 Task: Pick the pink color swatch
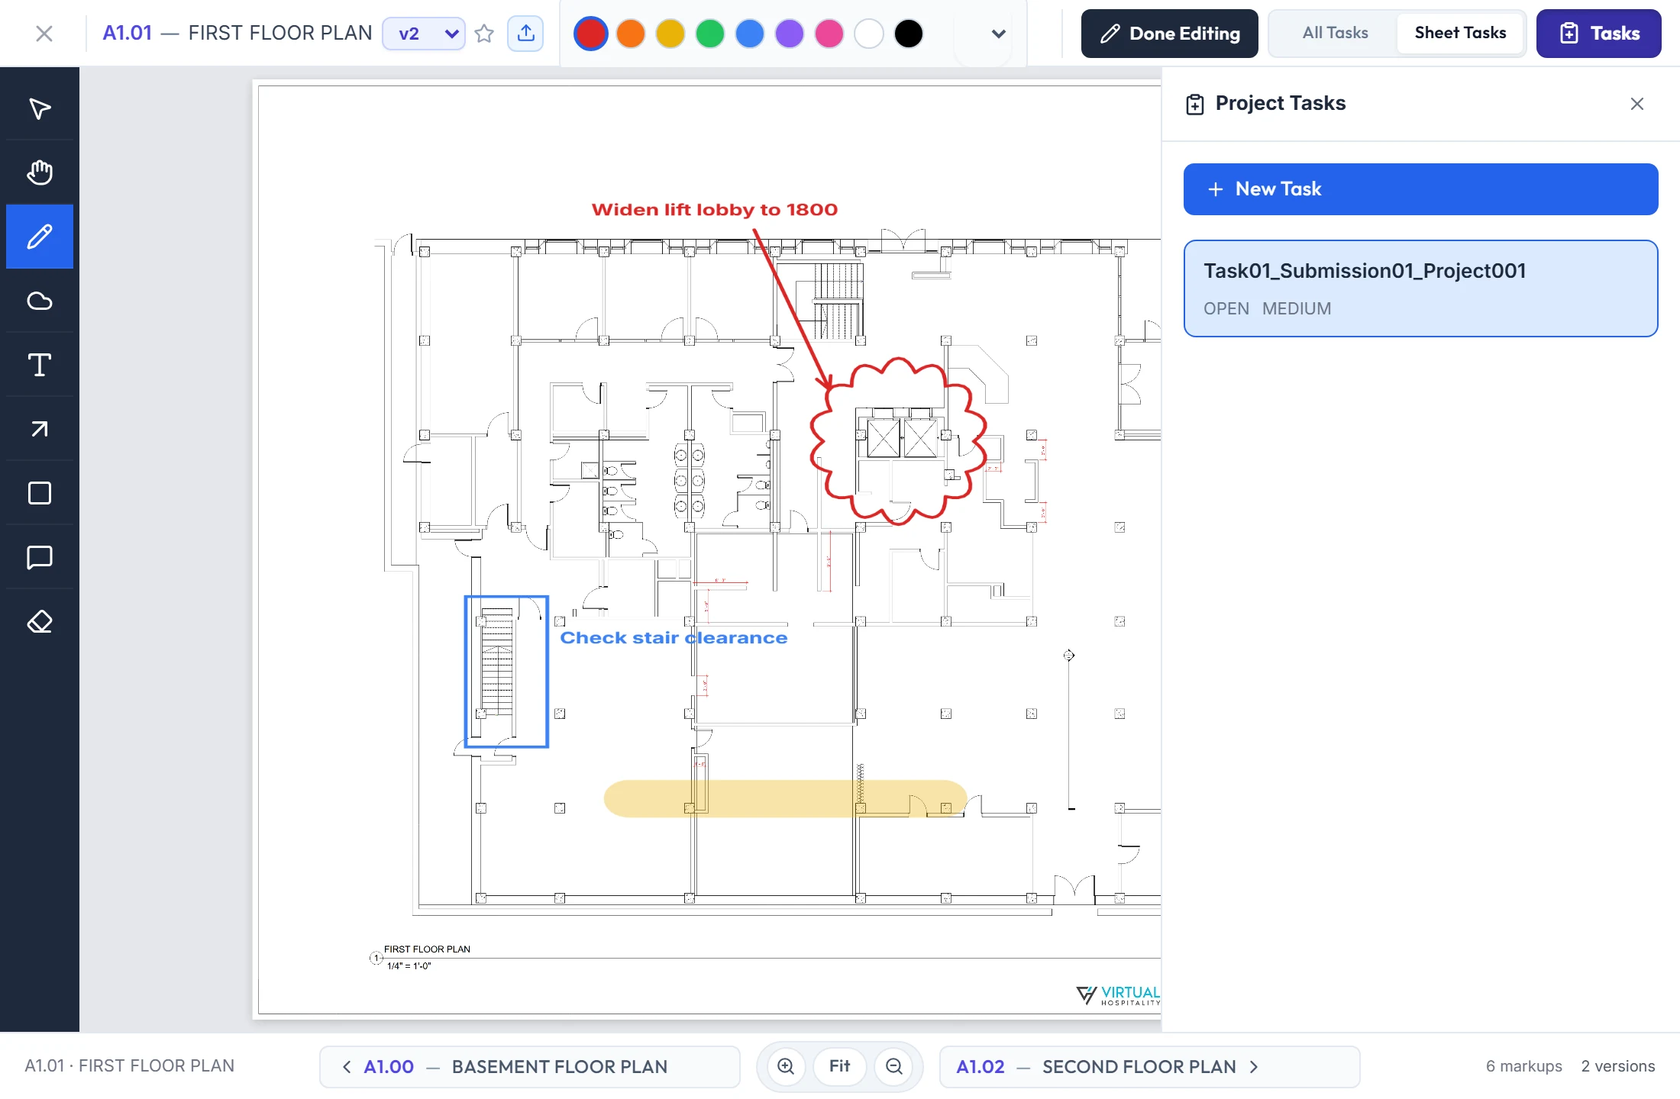tap(829, 34)
